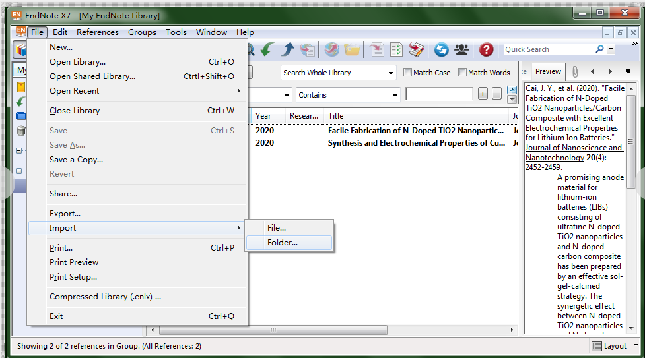Open the Quick Search options dropdown arrow
645x358 pixels.
coord(611,49)
